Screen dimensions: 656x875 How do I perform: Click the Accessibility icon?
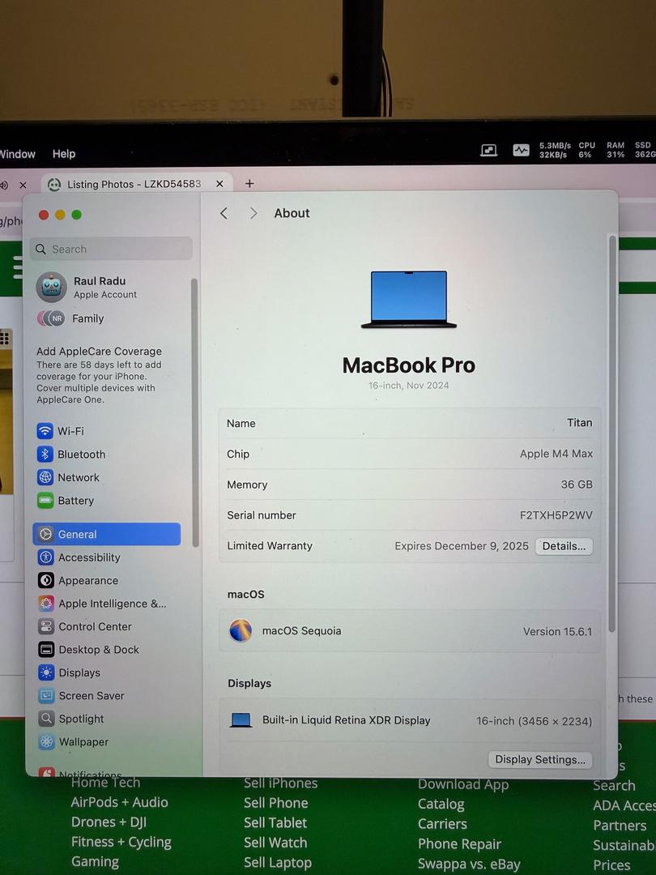click(x=46, y=557)
